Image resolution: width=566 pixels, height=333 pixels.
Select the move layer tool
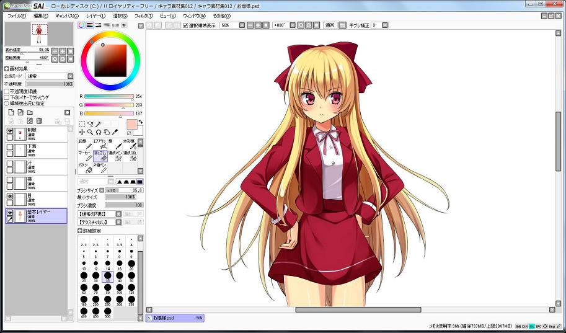pos(82,132)
